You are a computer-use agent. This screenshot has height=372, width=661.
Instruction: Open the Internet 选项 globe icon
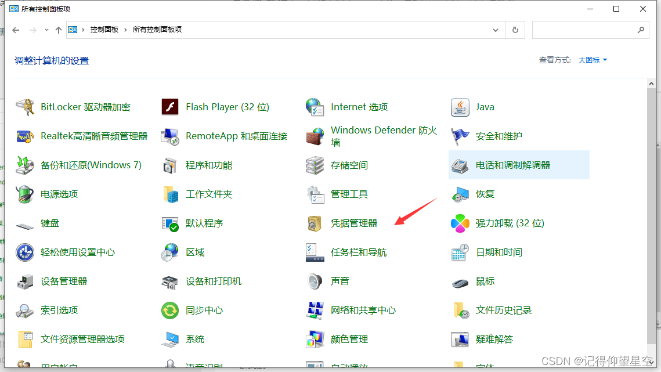(x=315, y=107)
